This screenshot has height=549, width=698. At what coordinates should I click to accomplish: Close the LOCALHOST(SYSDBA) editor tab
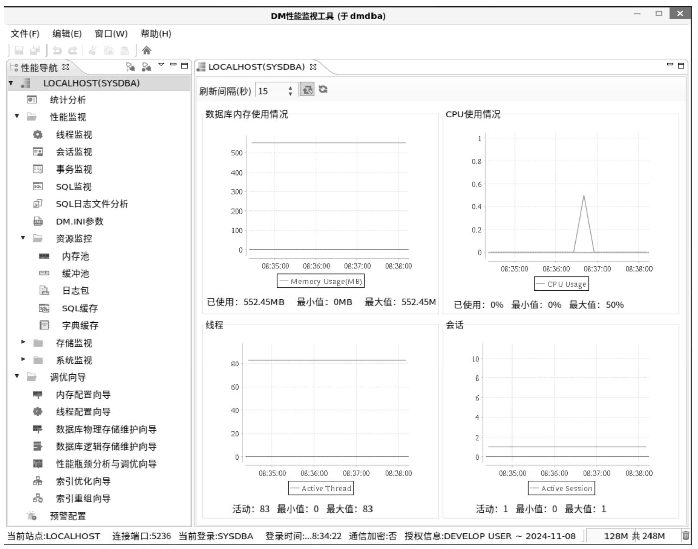(313, 67)
